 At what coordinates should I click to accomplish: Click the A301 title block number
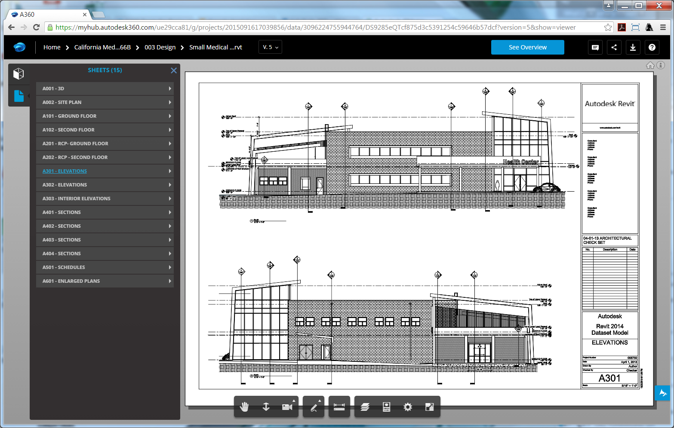[609, 378]
